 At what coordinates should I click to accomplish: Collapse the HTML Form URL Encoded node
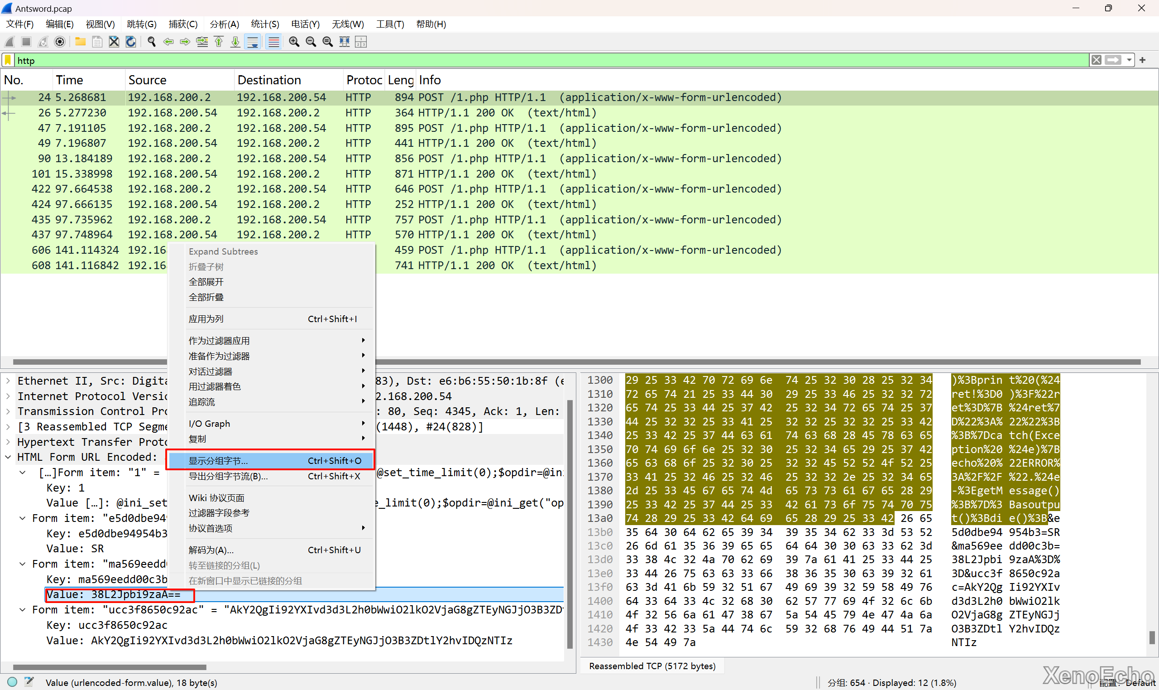point(8,457)
